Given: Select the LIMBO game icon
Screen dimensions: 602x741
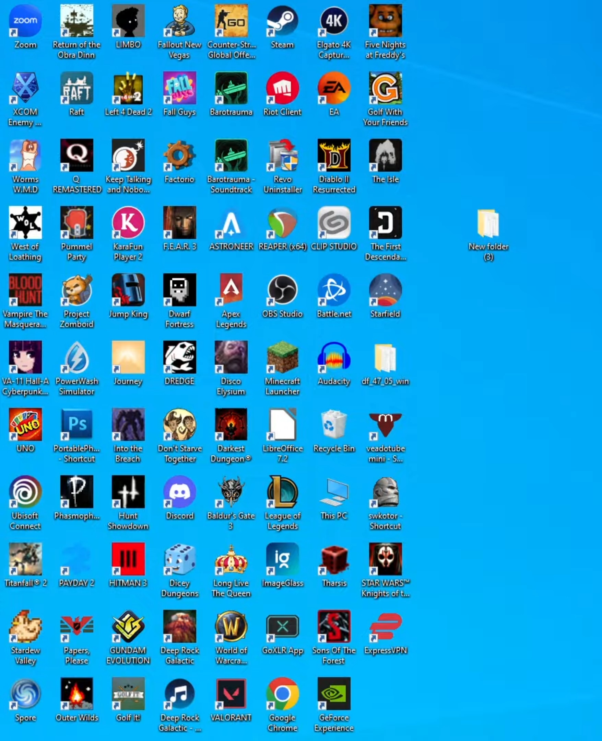Looking at the screenshot, I should point(128,21).
